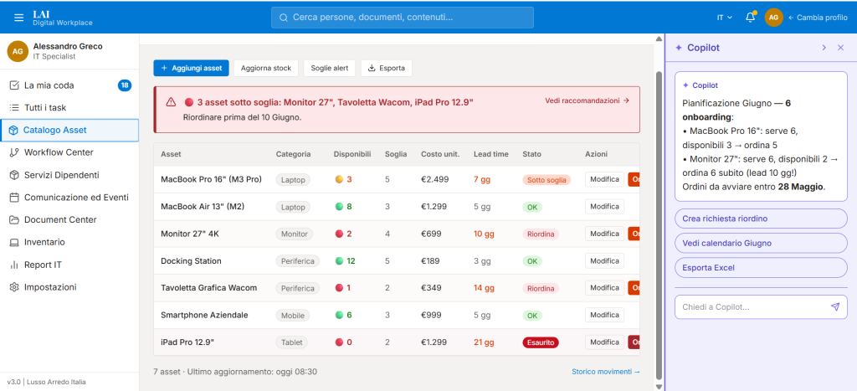Viewport: 857px width, 391px height.
Task: Click the red status dot for iPad Pro 12.9"
Action: tap(339, 342)
